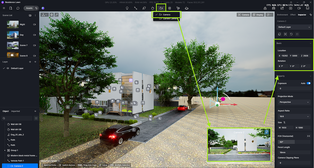
Task: Open the Assets library button
Action: click(x=29, y=8)
